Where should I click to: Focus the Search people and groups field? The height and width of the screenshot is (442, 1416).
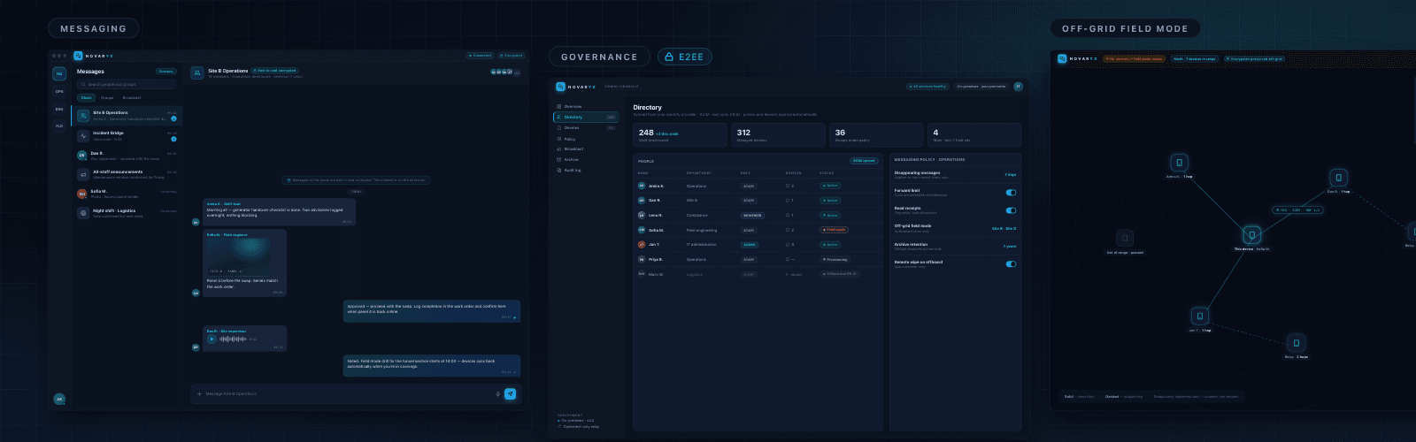(x=127, y=85)
